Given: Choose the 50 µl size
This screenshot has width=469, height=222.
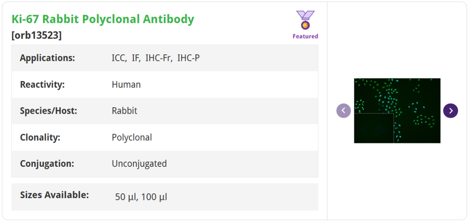Looking at the screenshot, I should [126, 197].
